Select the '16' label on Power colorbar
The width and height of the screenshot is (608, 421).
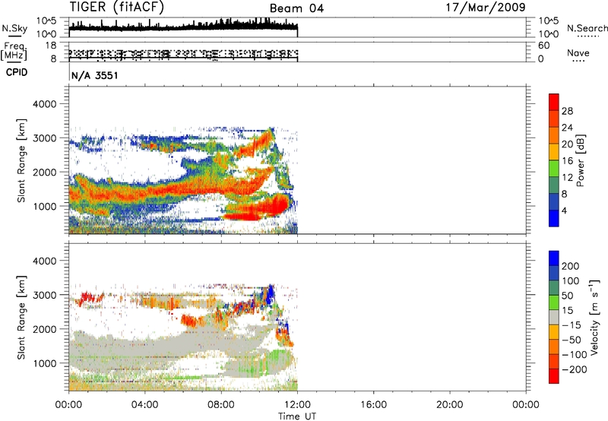[x=567, y=161]
